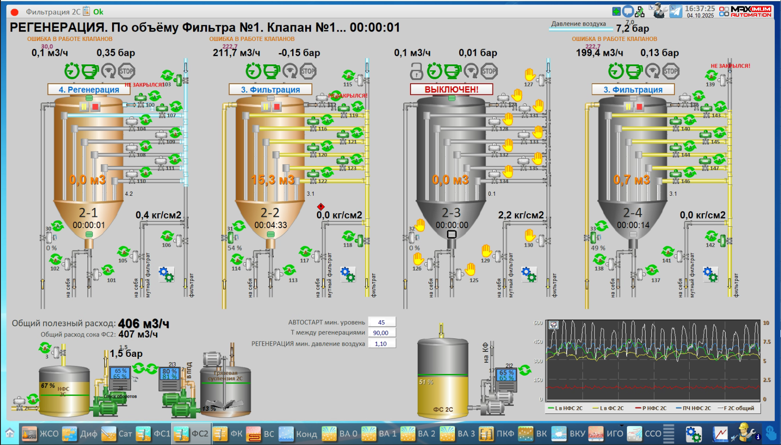Click the green pump icon above filter 2-4
The width and height of the screenshot is (781, 445).
coord(634,71)
